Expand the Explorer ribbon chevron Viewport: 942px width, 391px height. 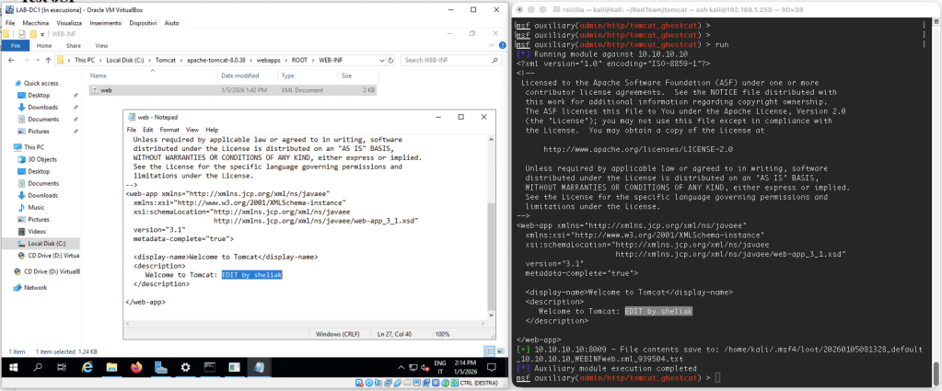(491, 44)
